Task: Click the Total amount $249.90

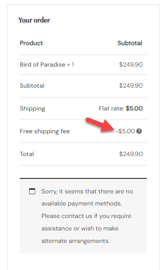Action: (x=131, y=154)
